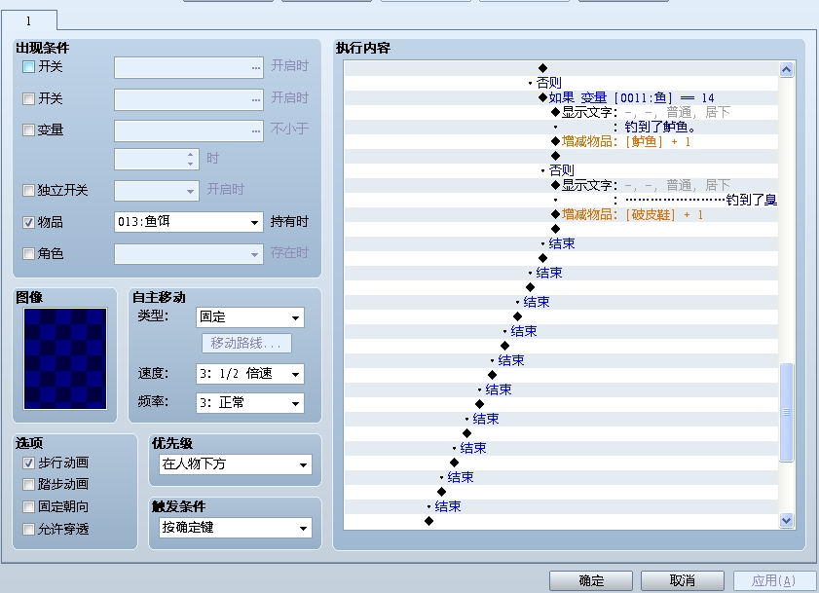Open event page tab 1
This screenshot has height=593, width=819.
click(x=28, y=20)
